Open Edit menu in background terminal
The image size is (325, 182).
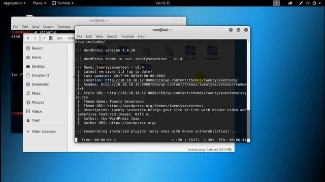[25, 27]
